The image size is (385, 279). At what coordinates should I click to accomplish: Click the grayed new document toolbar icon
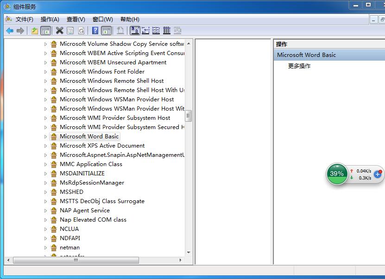(x=120, y=31)
